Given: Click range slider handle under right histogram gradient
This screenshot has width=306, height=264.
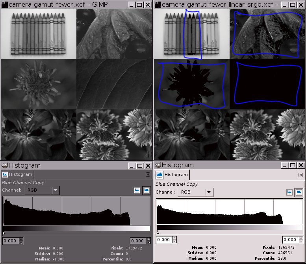Looking at the screenshot, I should click(x=158, y=232).
